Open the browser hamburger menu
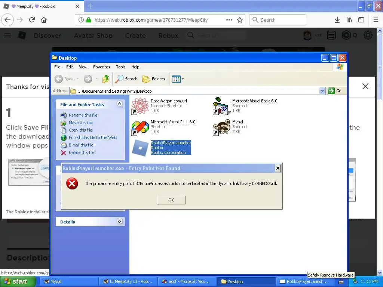The height and width of the screenshot is (287, 383). pyautogui.click(x=376, y=20)
